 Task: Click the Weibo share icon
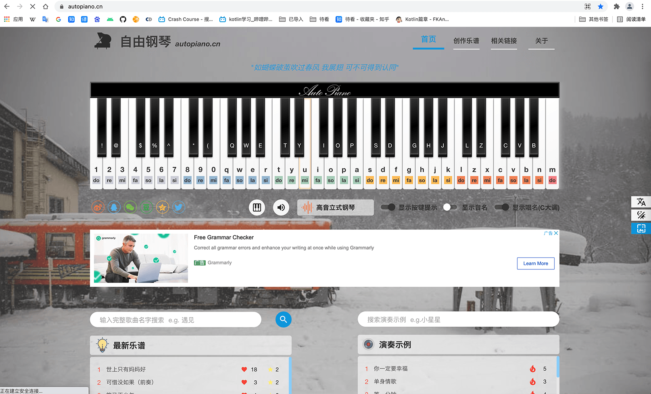tap(98, 207)
